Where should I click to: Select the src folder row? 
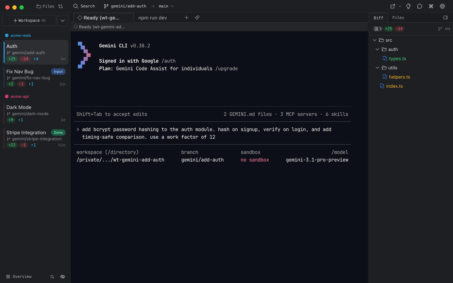[411, 40]
